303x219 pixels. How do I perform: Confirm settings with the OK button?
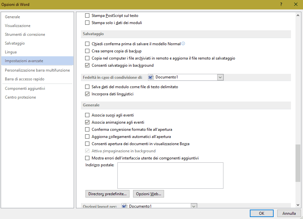pos(262,213)
